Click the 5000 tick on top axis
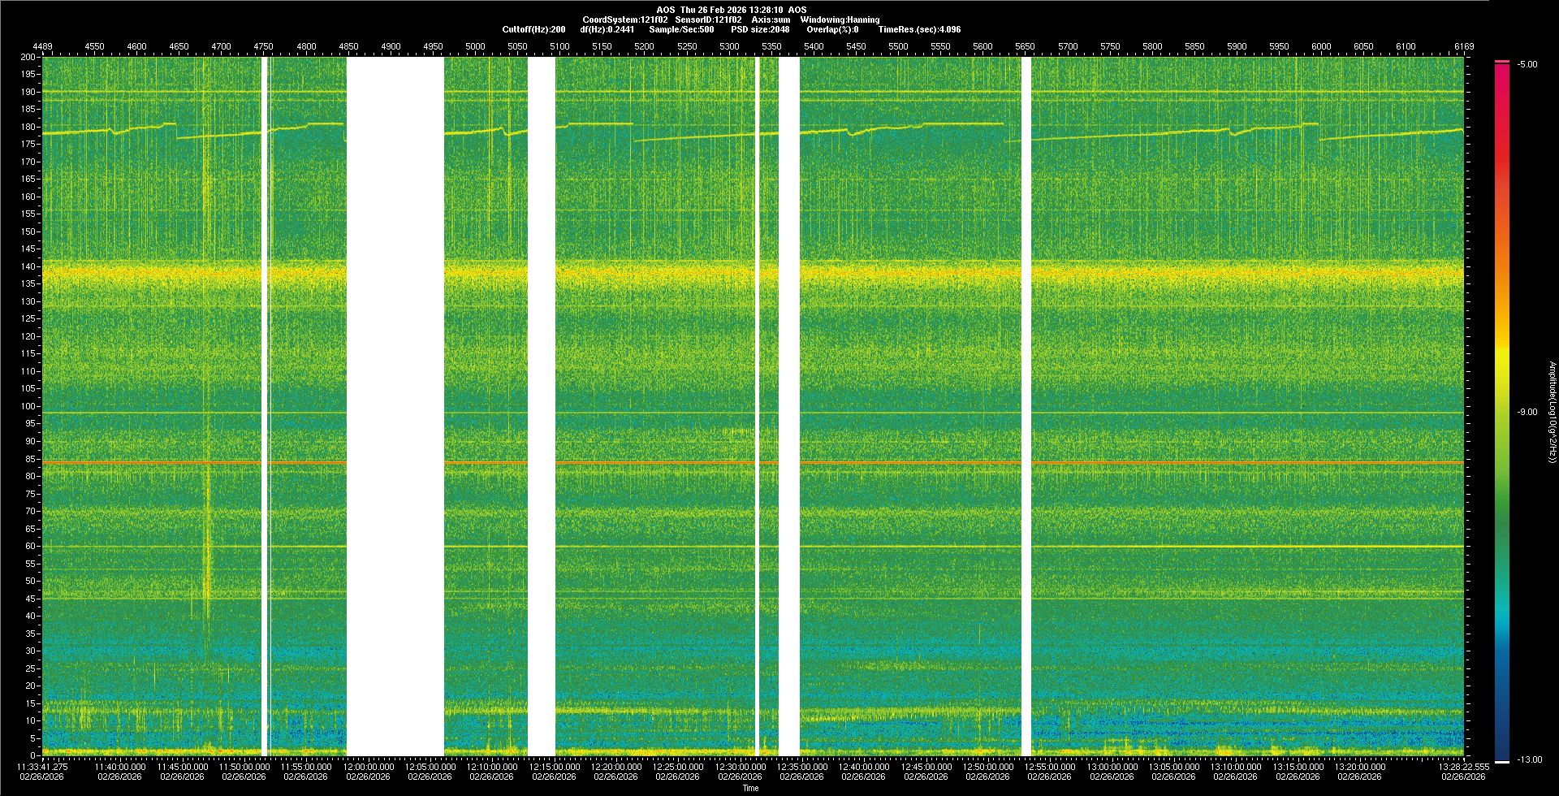Image resolution: width=1559 pixels, height=796 pixels. click(x=475, y=46)
